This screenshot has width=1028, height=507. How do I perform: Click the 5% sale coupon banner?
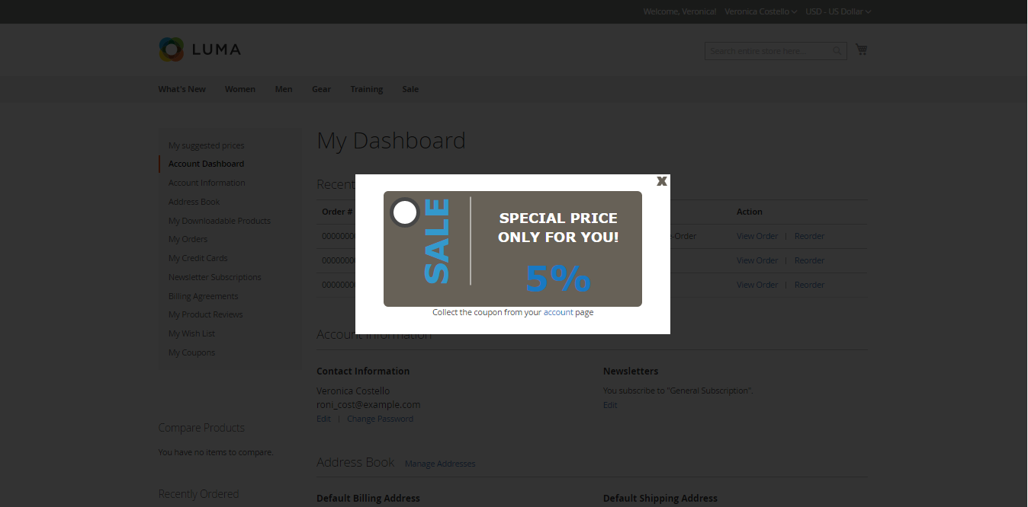tap(512, 249)
